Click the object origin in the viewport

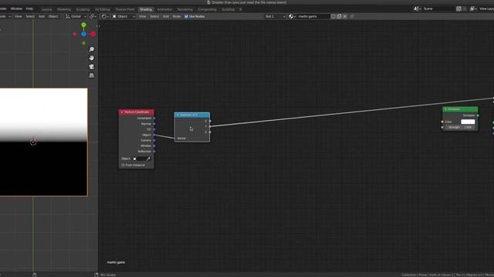point(33,142)
